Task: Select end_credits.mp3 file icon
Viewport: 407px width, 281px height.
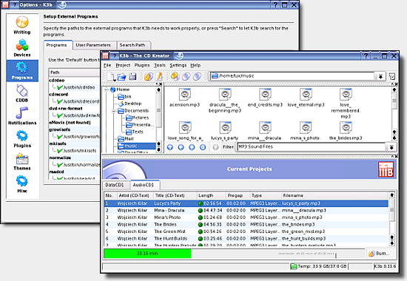Action: coord(265,94)
